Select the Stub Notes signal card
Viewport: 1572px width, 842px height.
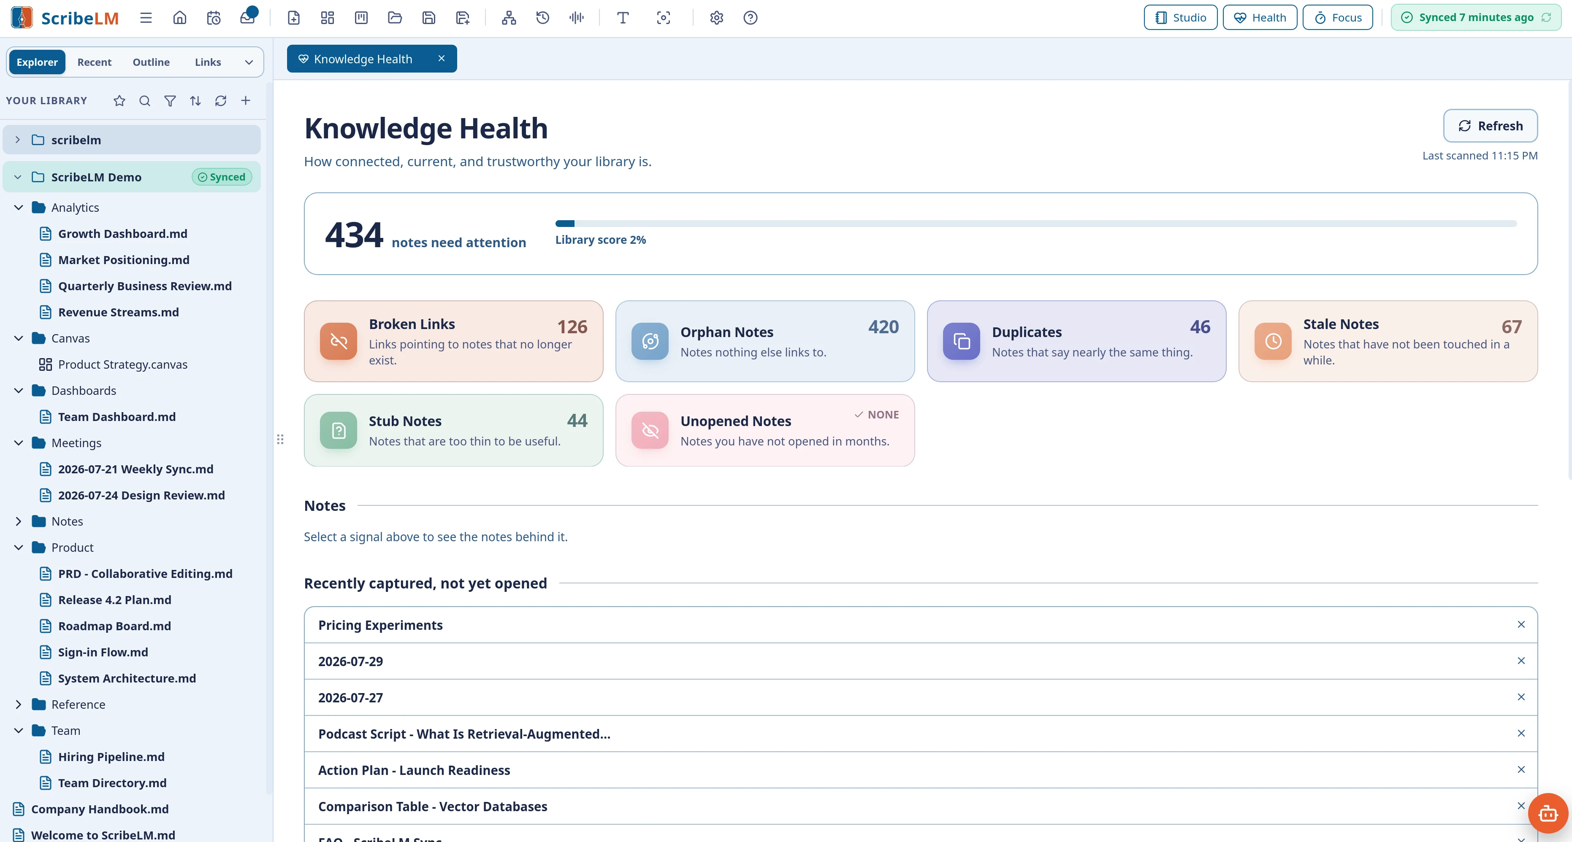click(x=453, y=430)
